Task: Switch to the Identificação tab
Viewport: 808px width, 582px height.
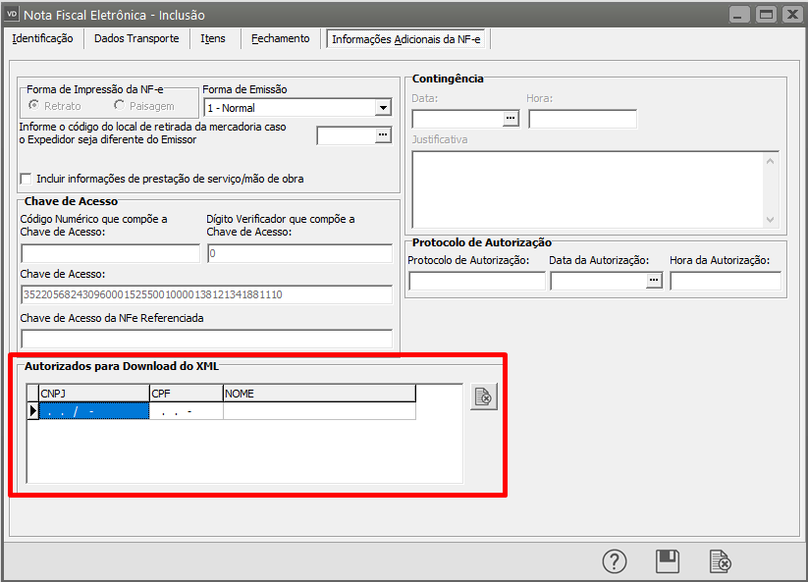Action: point(42,38)
